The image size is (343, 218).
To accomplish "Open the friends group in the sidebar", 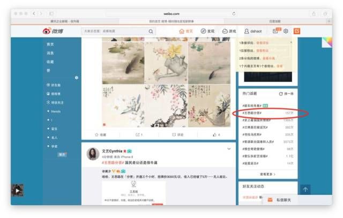I will [54, 111].
